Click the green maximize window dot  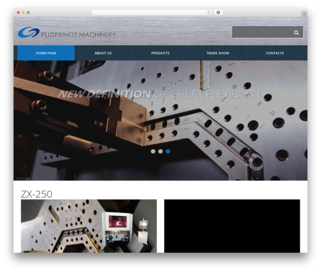click(28, 13)
